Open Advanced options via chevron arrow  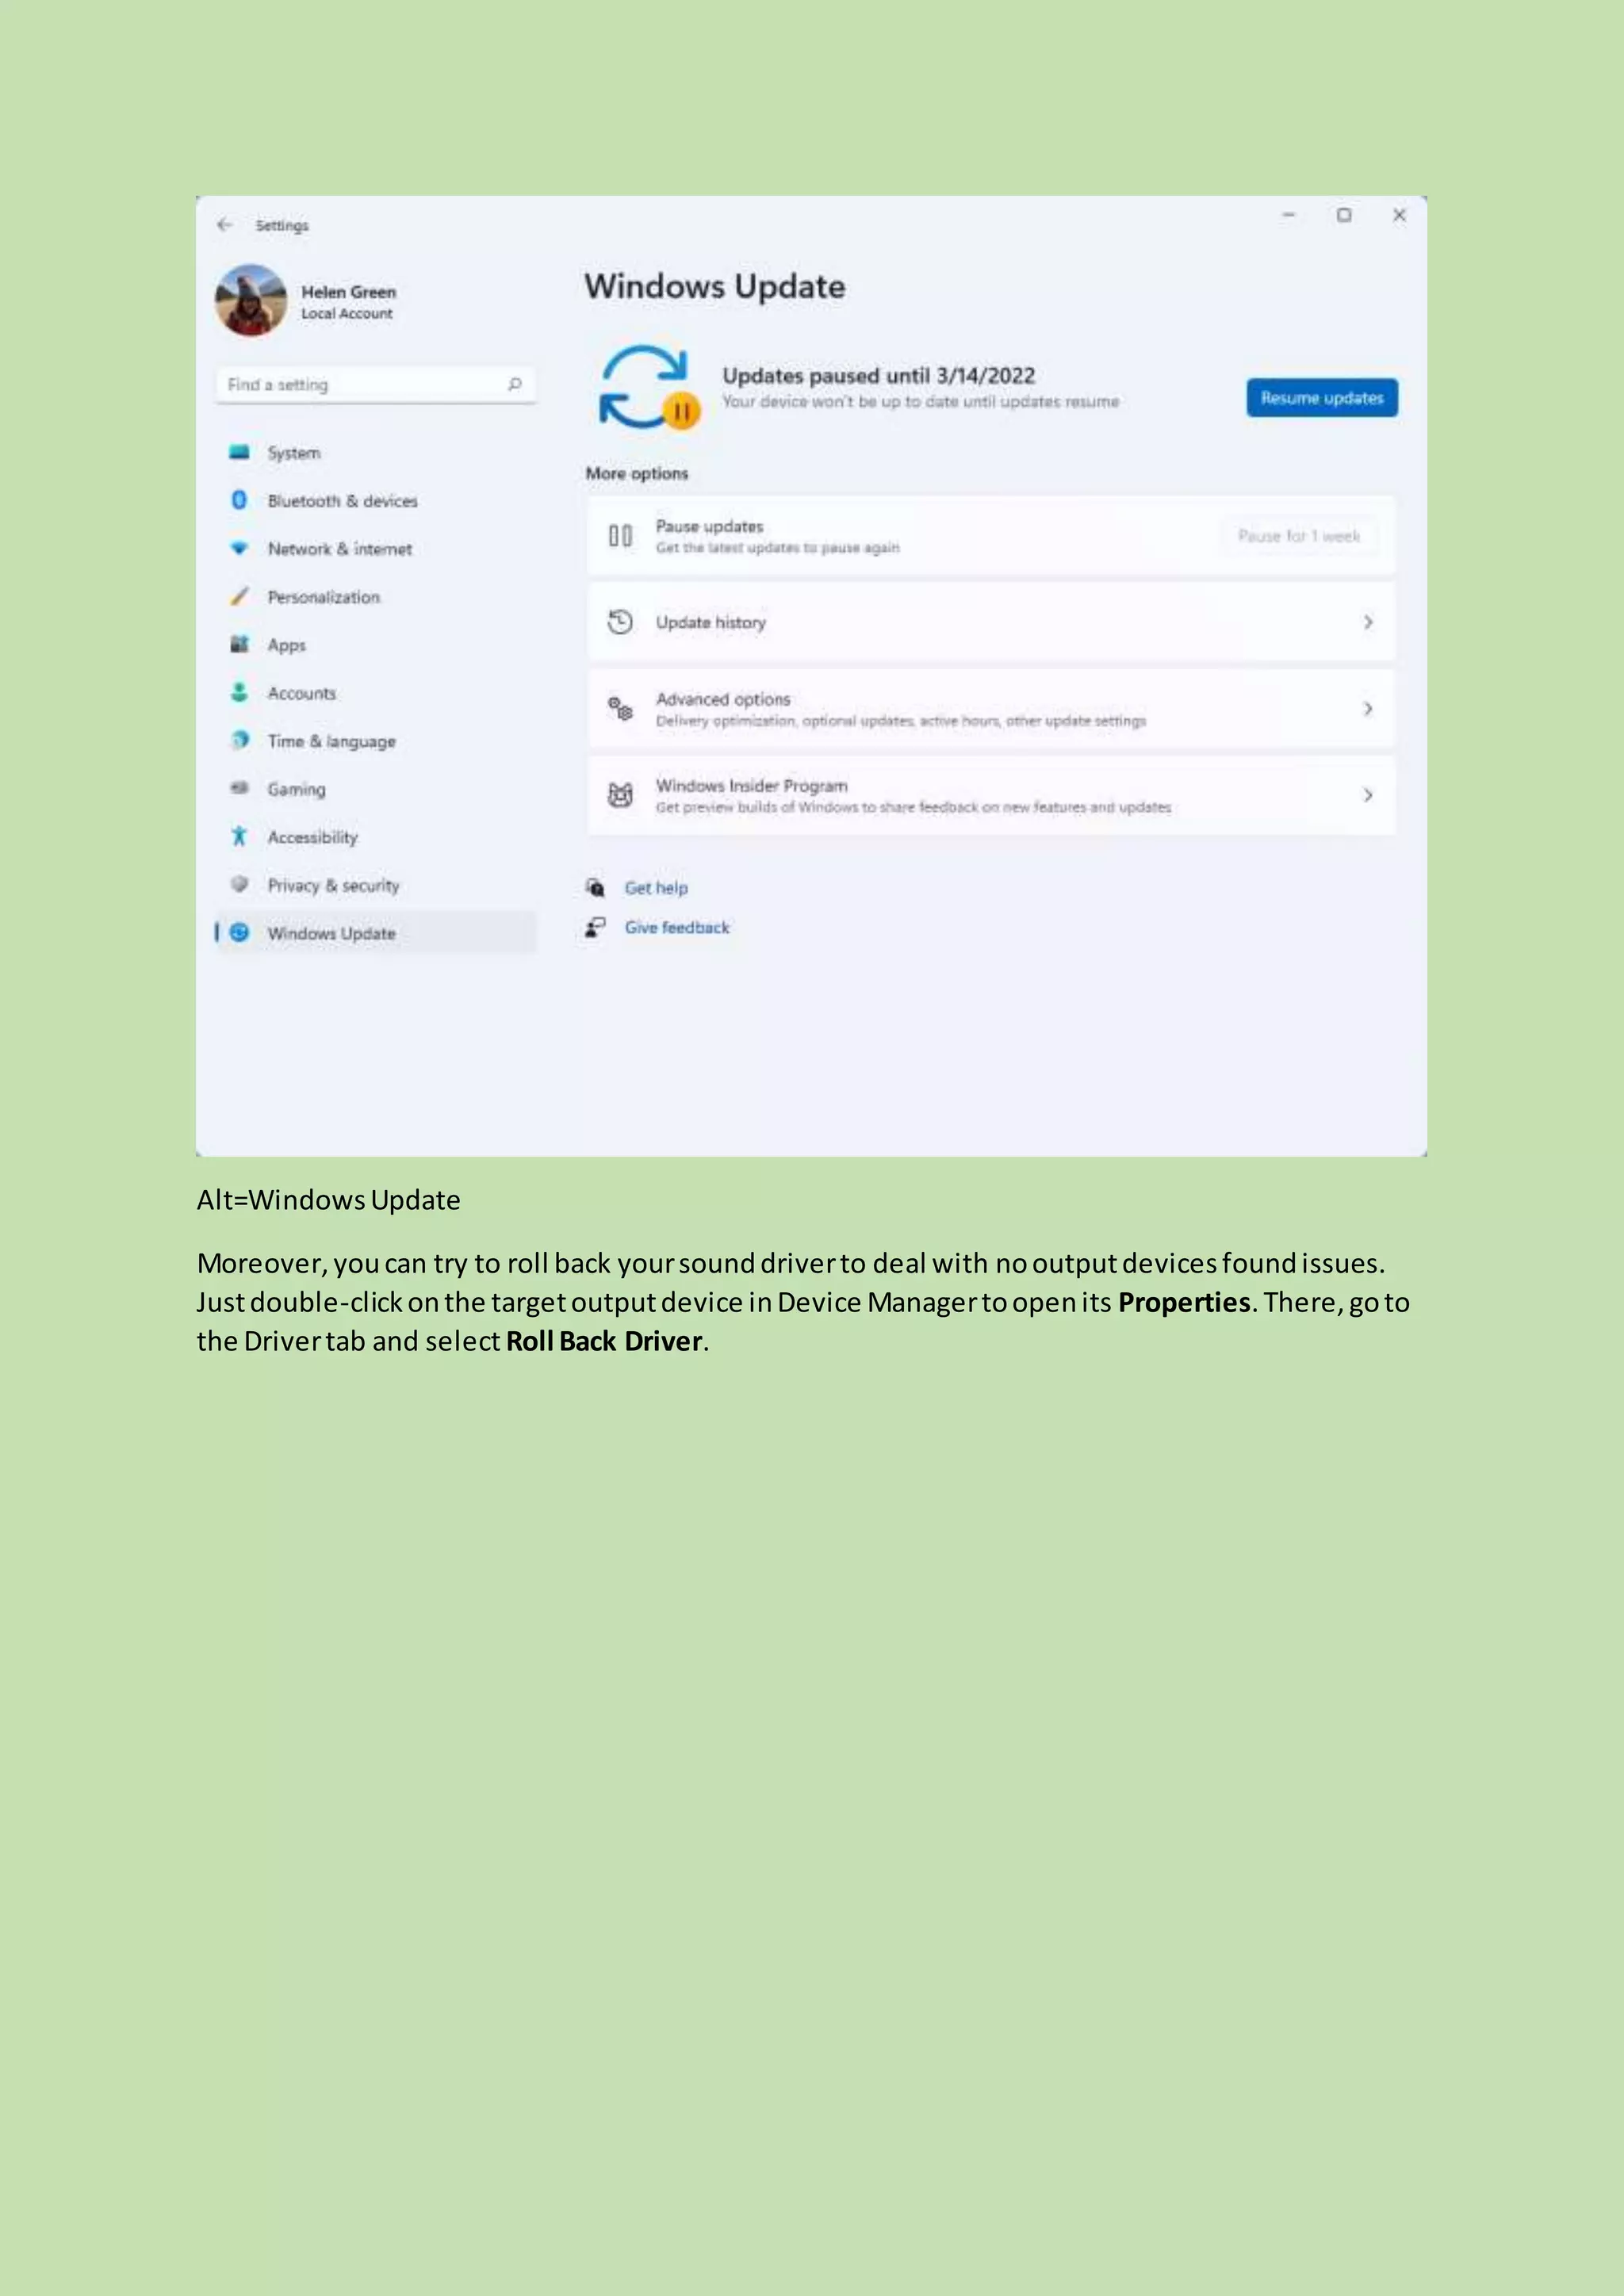pos(1368,708)
